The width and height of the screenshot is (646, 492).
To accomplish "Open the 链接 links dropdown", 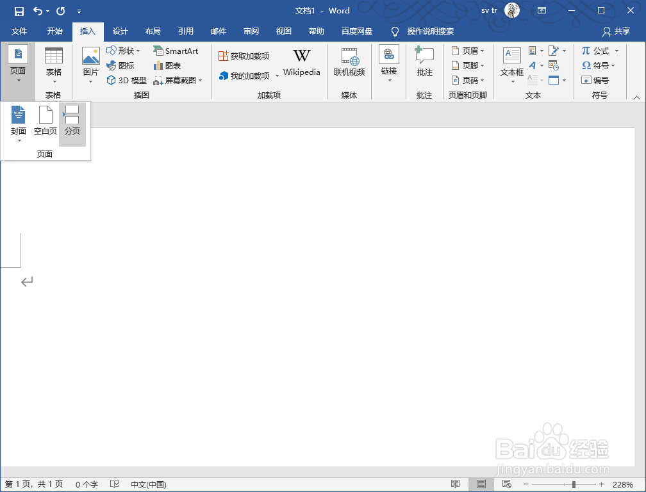I will pos(389,64).
